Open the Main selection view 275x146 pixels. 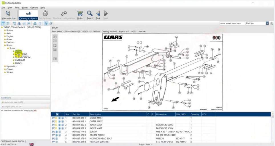(x=8, y=14)
